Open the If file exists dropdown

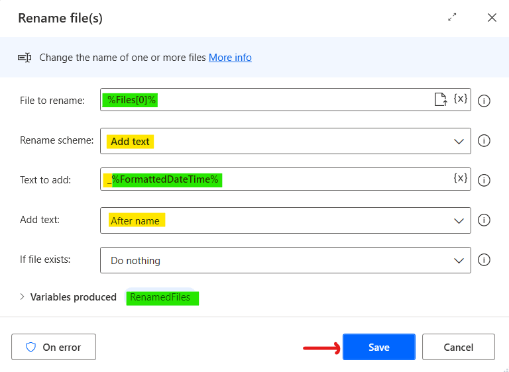(285, 260)
